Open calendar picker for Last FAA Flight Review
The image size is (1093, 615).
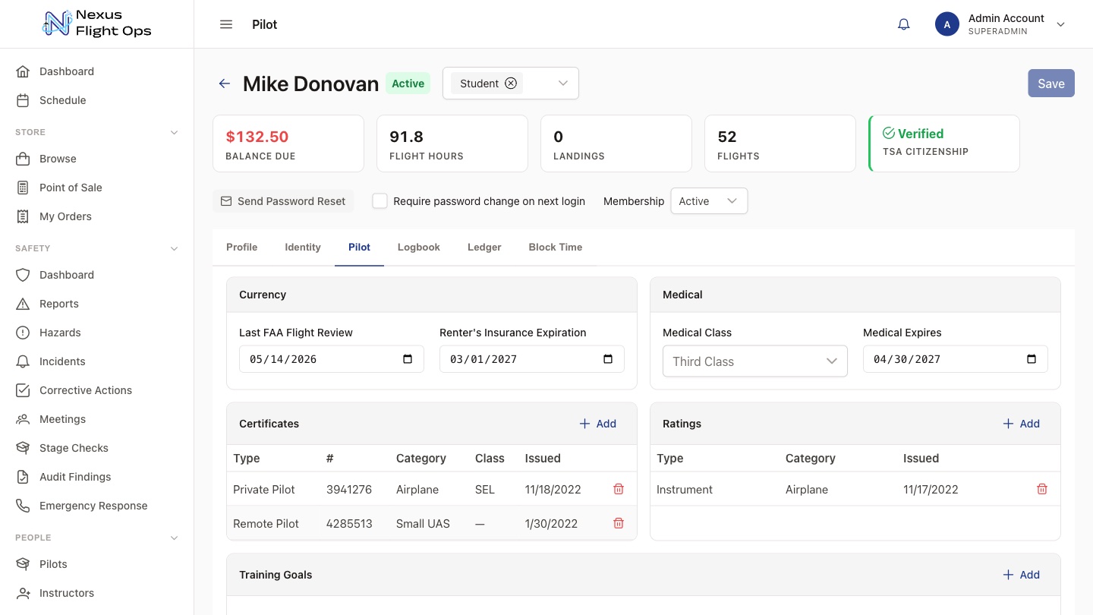click(x=408, y=359)
